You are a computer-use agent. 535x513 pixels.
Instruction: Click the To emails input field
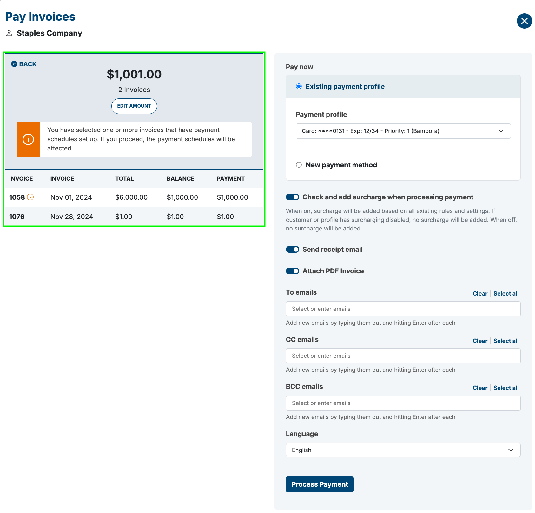point(403,309)
